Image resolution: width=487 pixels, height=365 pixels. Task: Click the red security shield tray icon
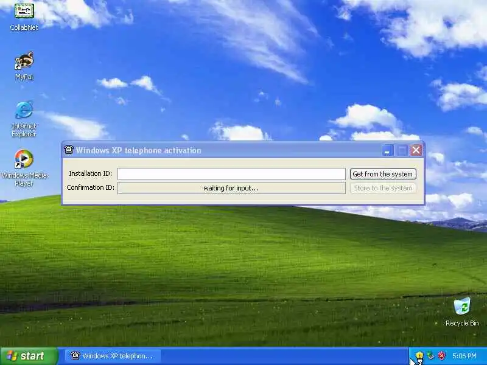tap(441, 356)
